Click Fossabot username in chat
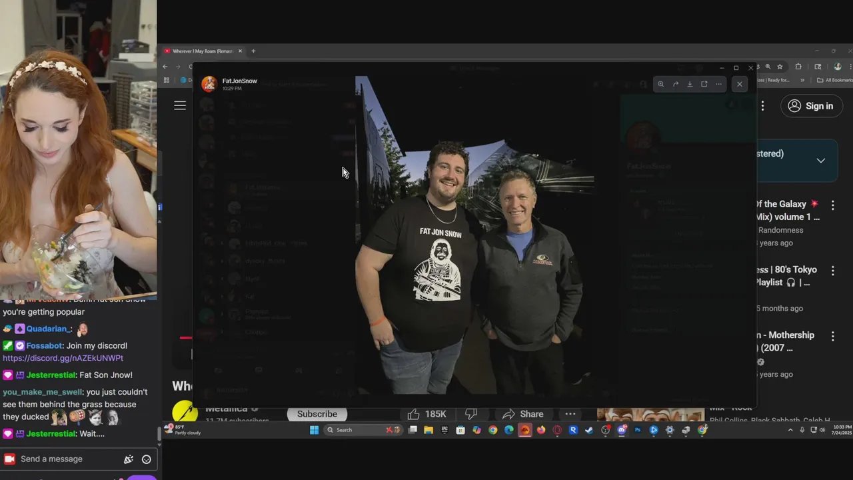 (x=45, y=346)
